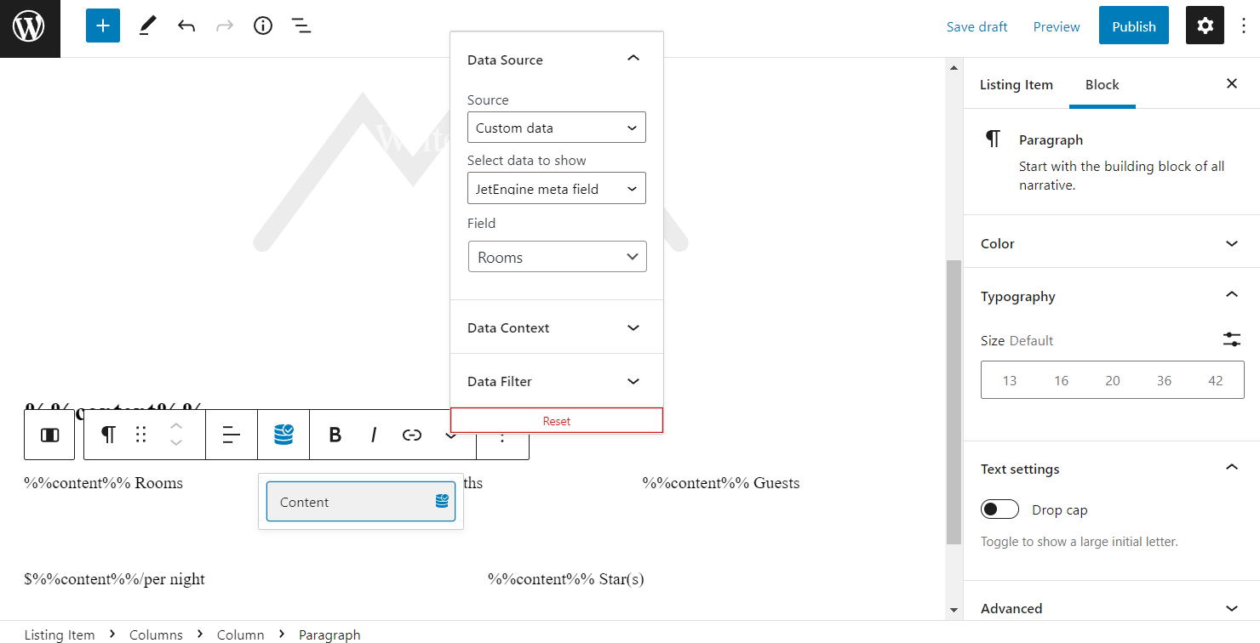Click the Publish button

tap(1134, 26)
